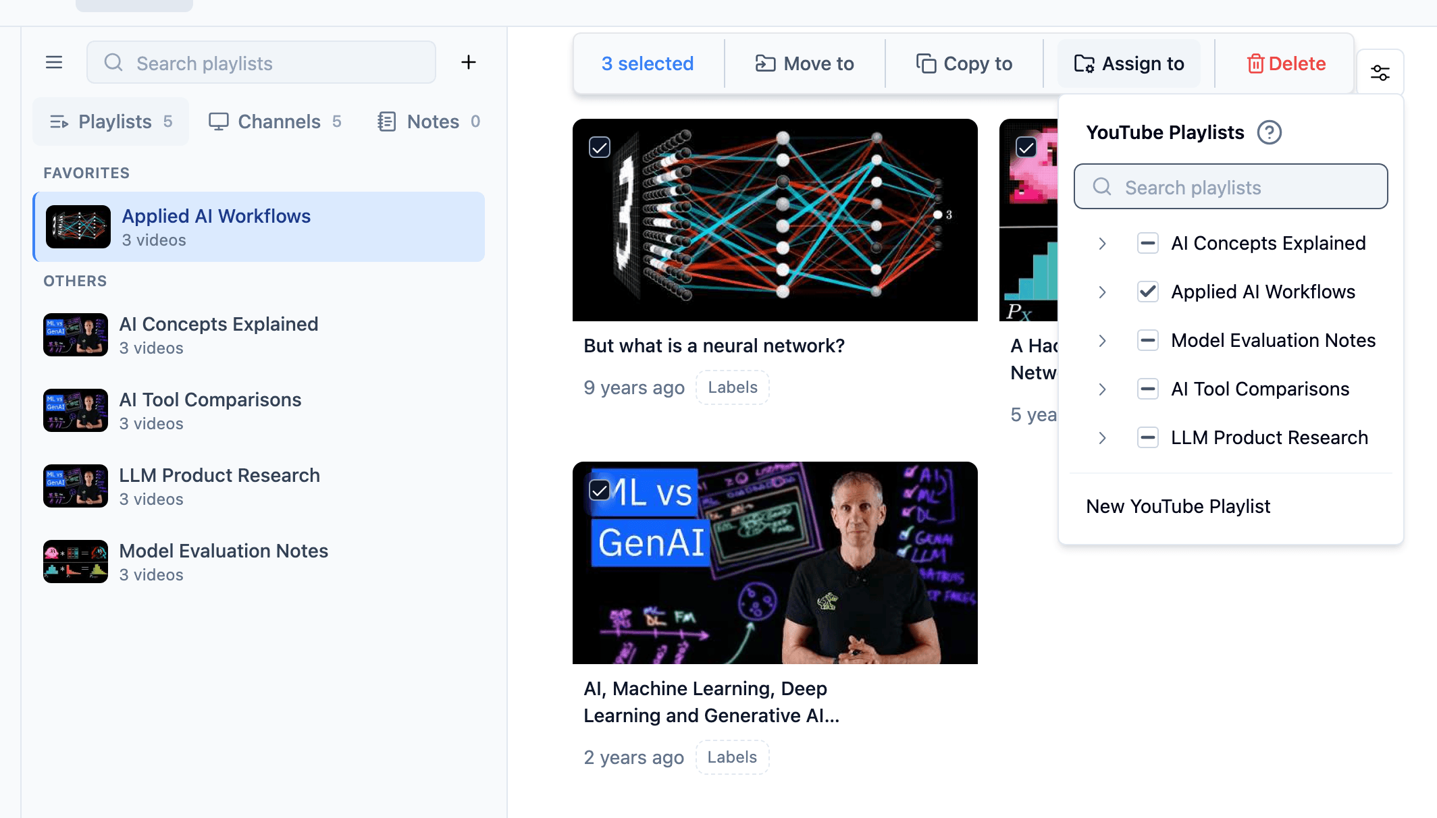
Task: Click the Assign to button
Action: click(1129, 63)
